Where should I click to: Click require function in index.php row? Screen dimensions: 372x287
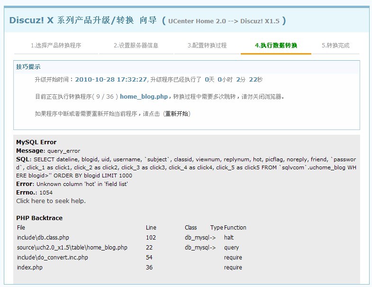coord(233,268)
